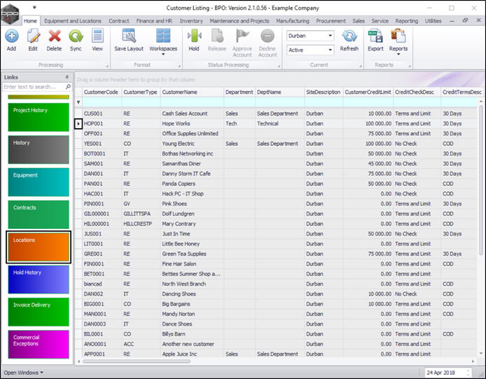Sort by the CustomerName column header

click(x=179, y=92)
